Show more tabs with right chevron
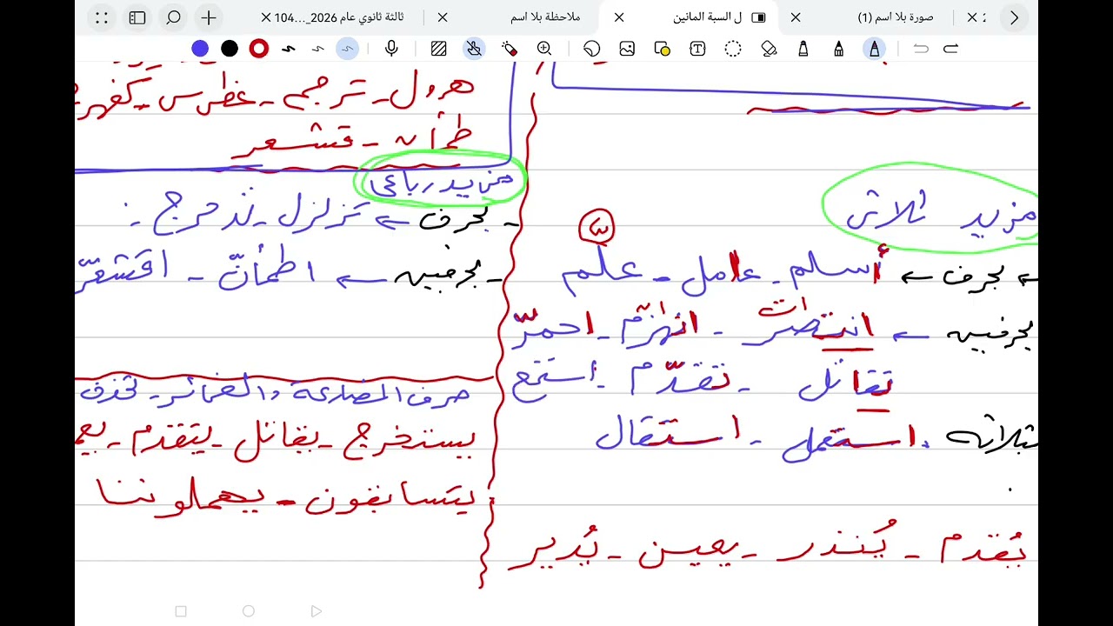The width and height of the screenshot is (1113, 626). [1014, 17]
